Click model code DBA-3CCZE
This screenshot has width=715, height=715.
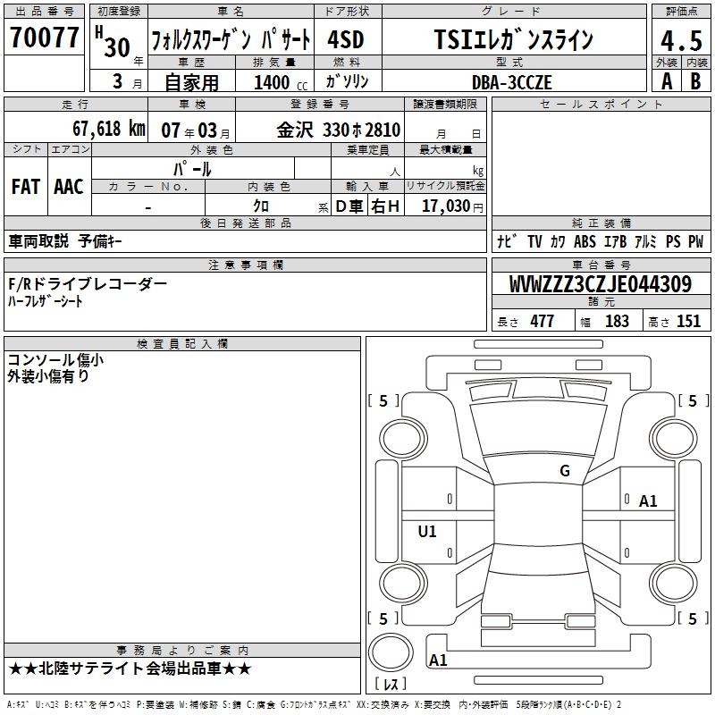[512, 82]
